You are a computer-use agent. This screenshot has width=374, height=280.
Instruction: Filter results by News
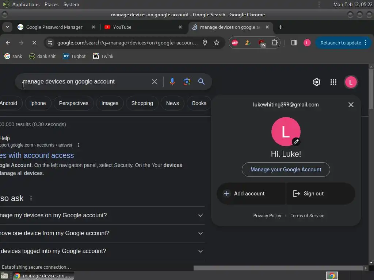pyautogui.click(x=172, y=103)
